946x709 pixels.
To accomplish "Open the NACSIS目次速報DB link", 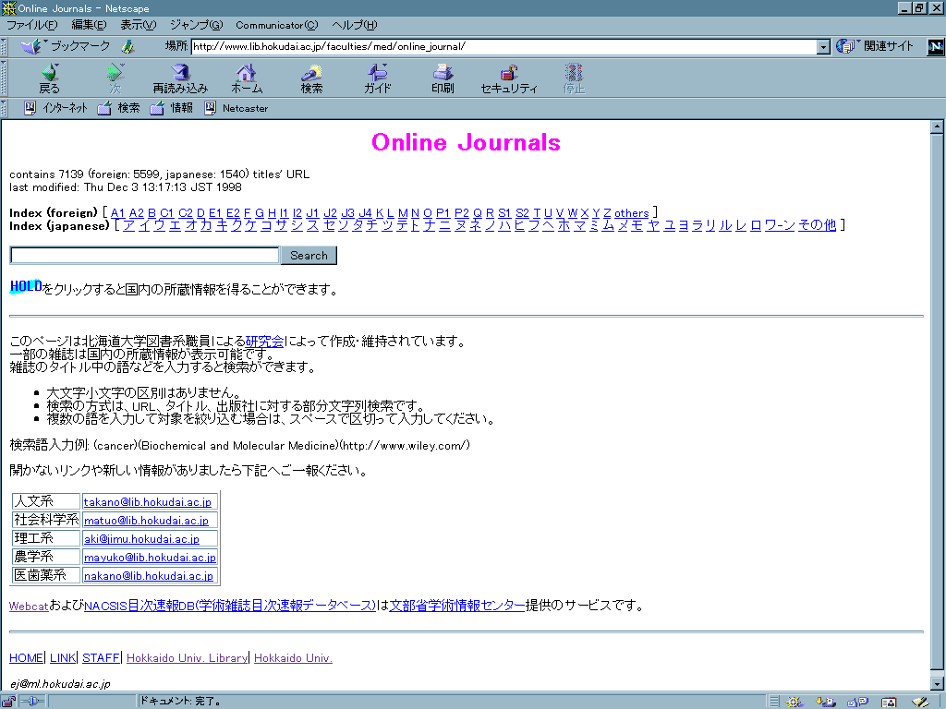I will point(230,606).
